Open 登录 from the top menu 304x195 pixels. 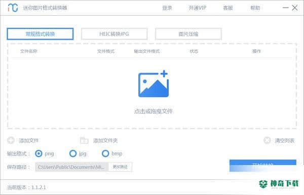click(x=167, y=8)
